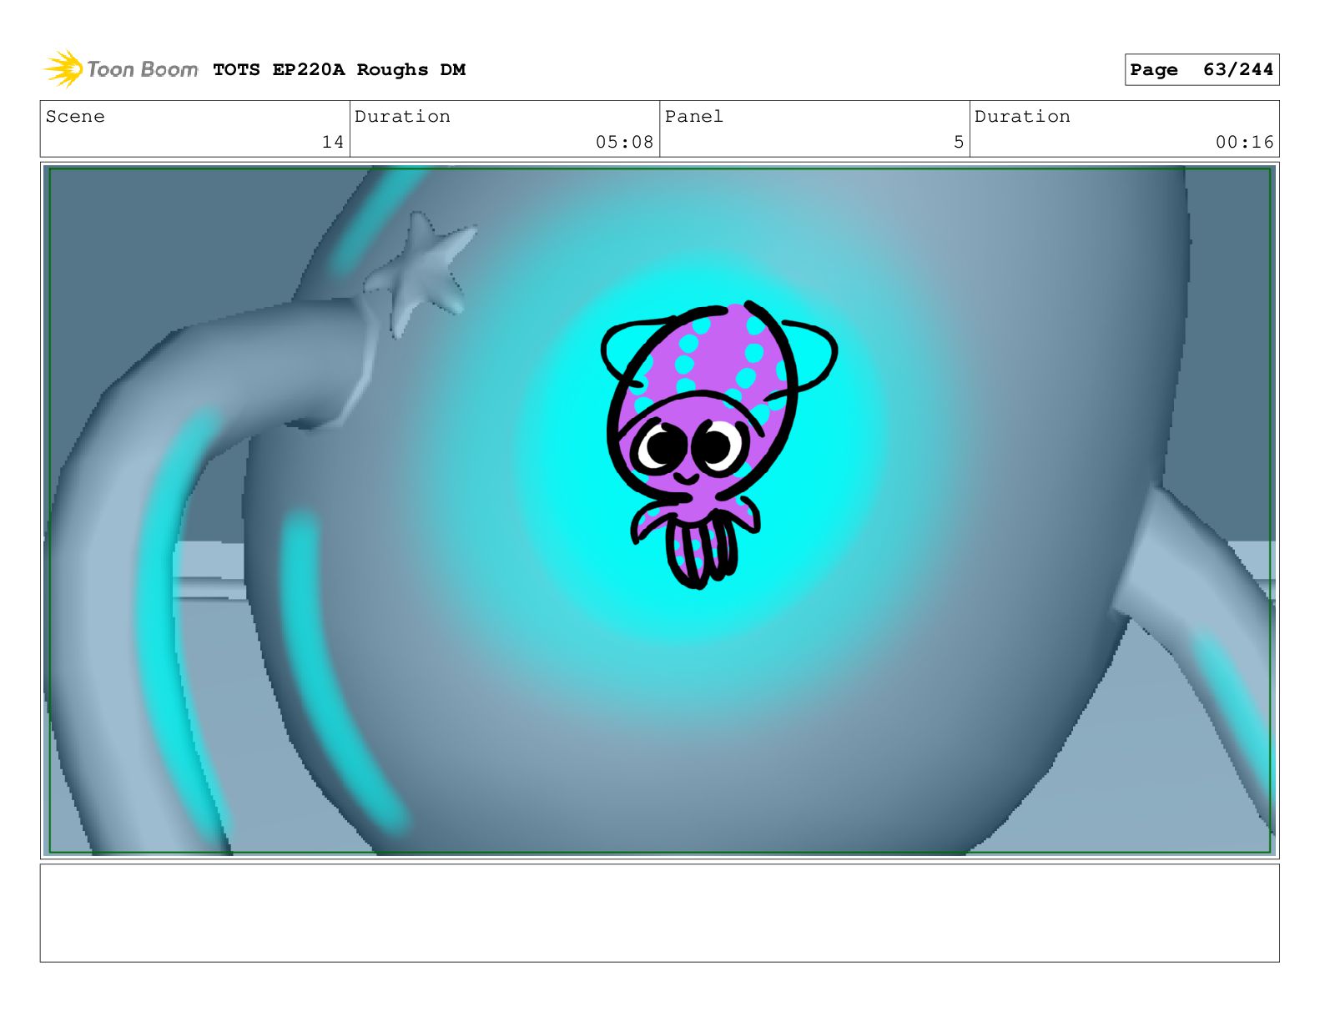This screenshot has width=1320, height=1022.
Task: Click the panel duration value '00:16'
Action: 1244,142
